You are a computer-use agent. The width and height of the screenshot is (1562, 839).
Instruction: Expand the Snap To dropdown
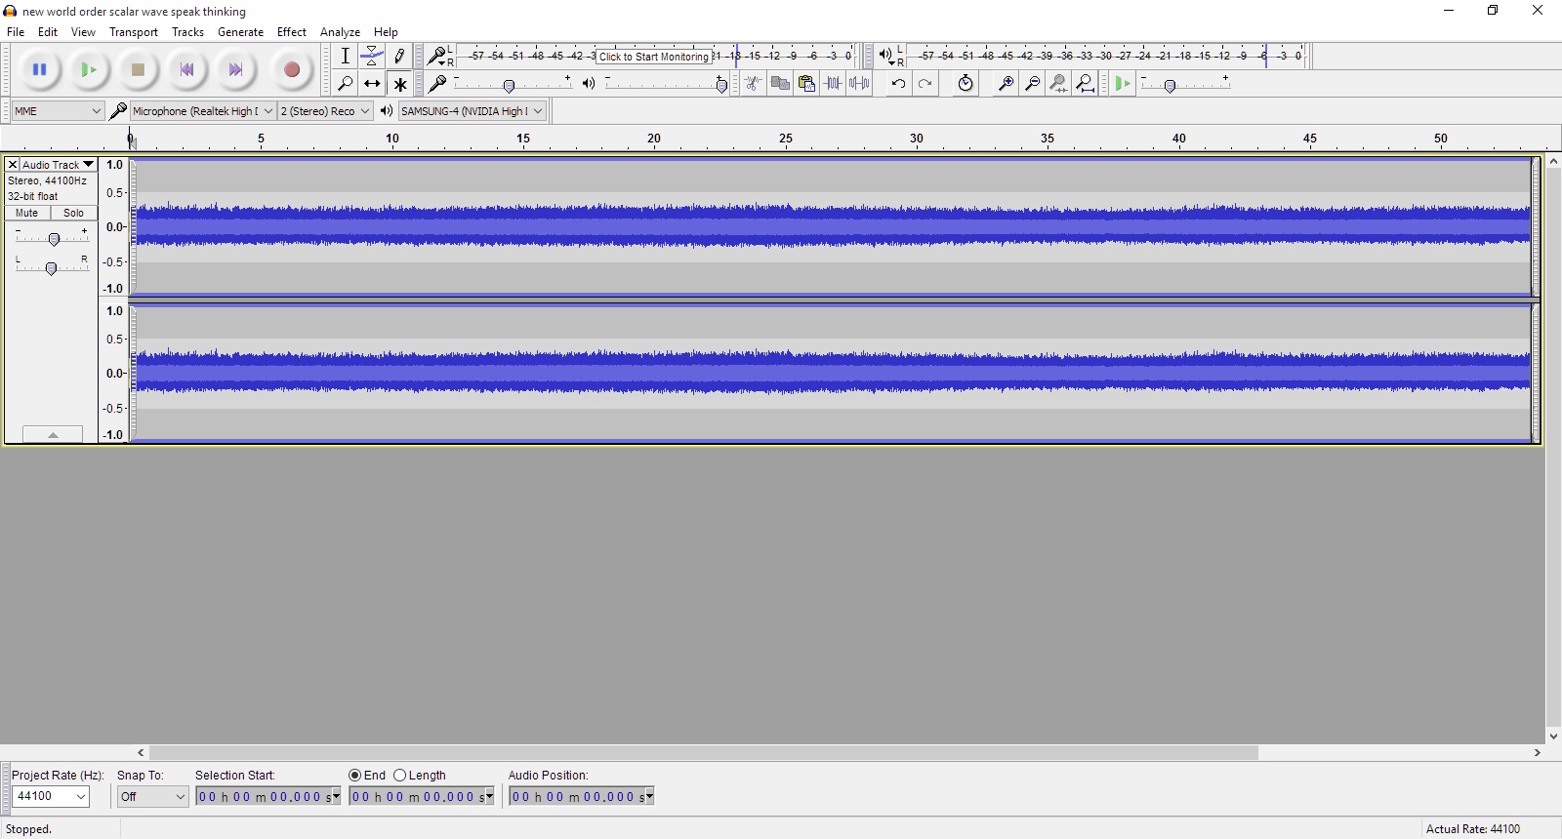pyautogui.click(x=152, y=797)
